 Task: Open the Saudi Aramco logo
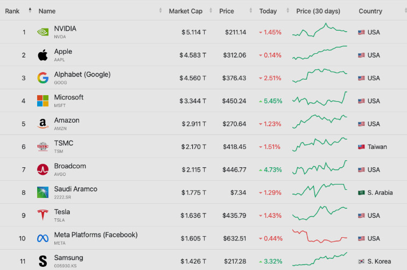43,193
